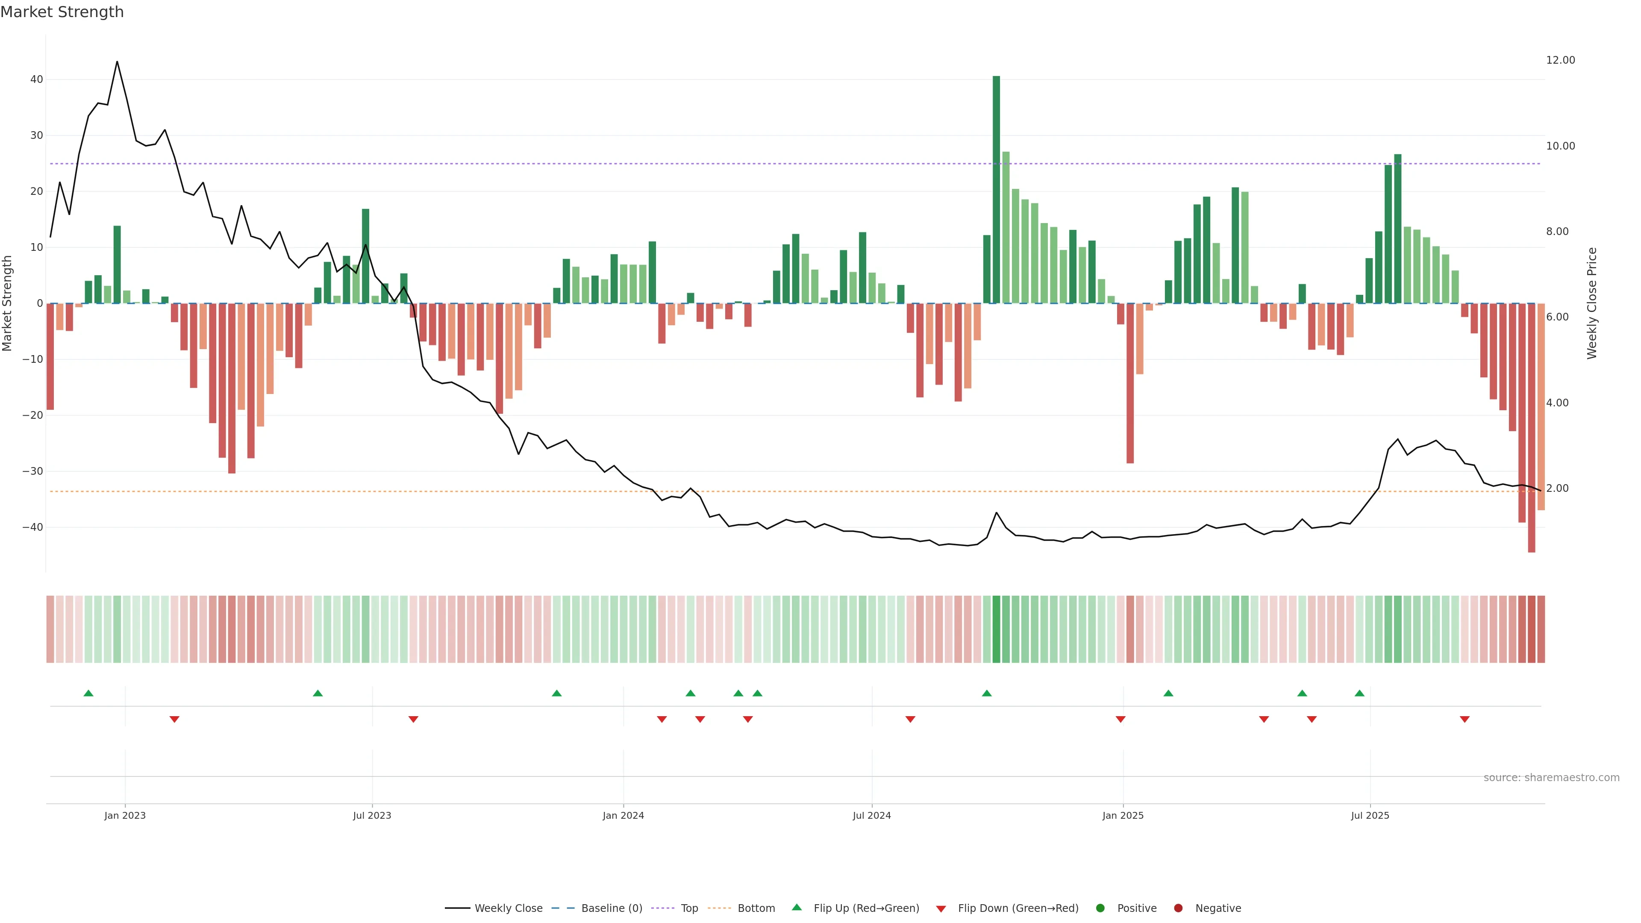Click the darkest green heat strip cell
Screen dimensions: 1641x923
point(996,629)
